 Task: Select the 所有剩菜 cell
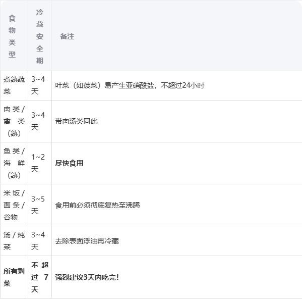tap(14, 277)
